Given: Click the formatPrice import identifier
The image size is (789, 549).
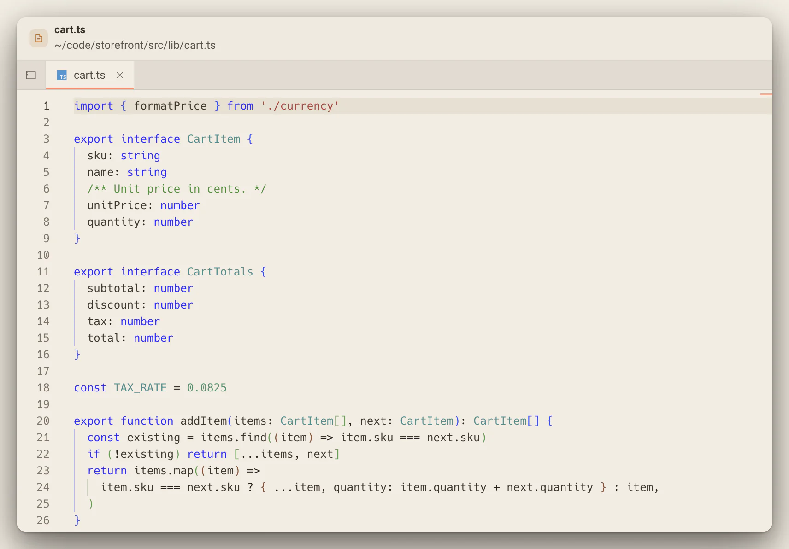Looking at the screenshot, I should (171, 106).
